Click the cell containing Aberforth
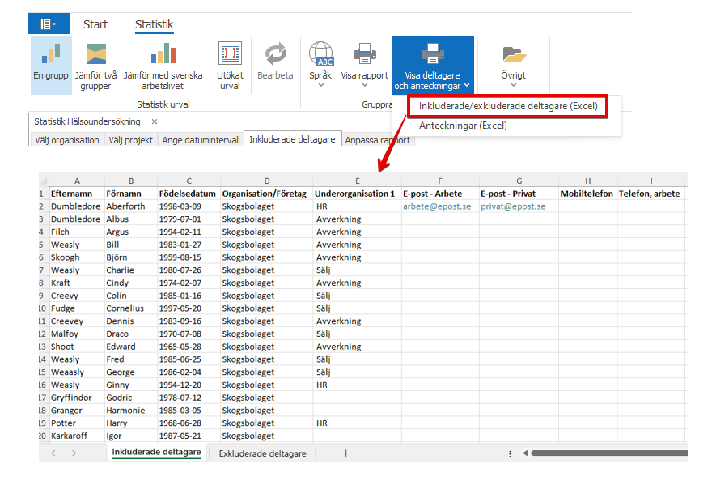 131,206
